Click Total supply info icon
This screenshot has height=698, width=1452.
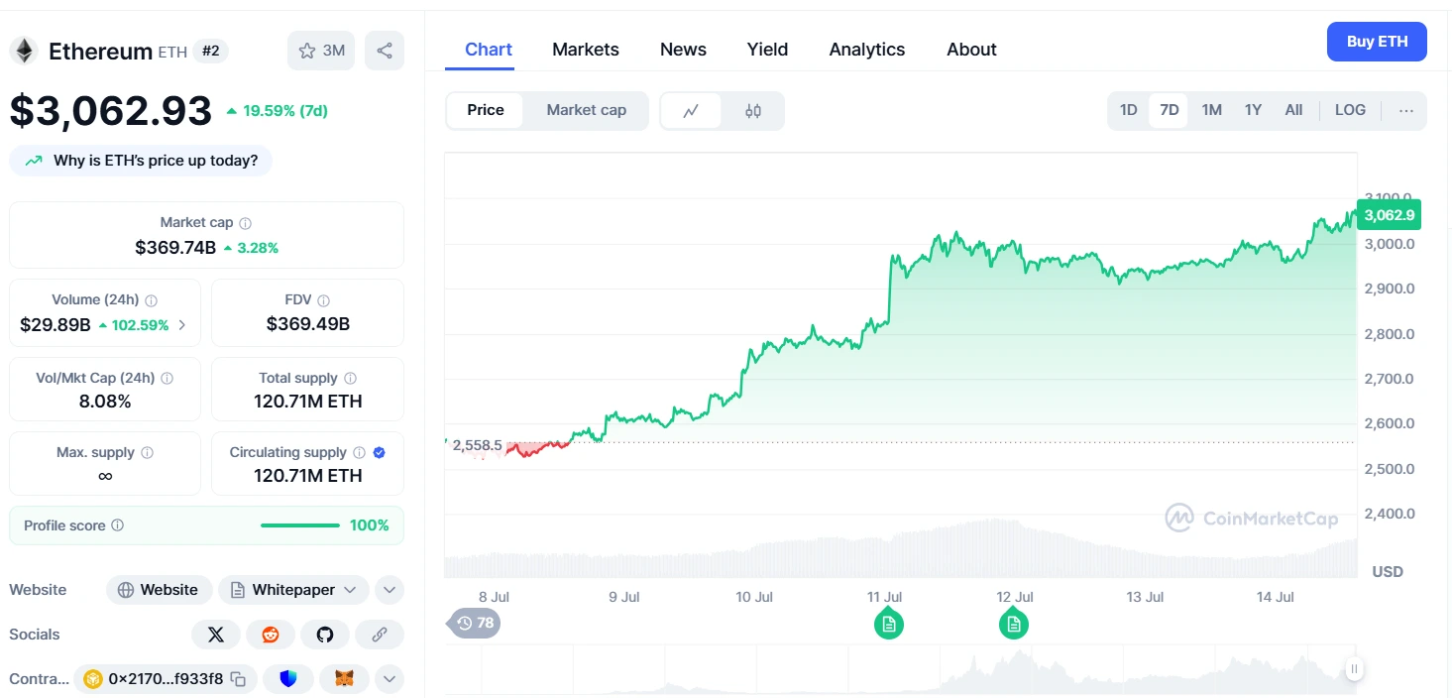pos(350,378)
